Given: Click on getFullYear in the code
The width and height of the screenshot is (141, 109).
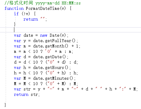Looking at the screenshot, I should (x=58, y=41).
